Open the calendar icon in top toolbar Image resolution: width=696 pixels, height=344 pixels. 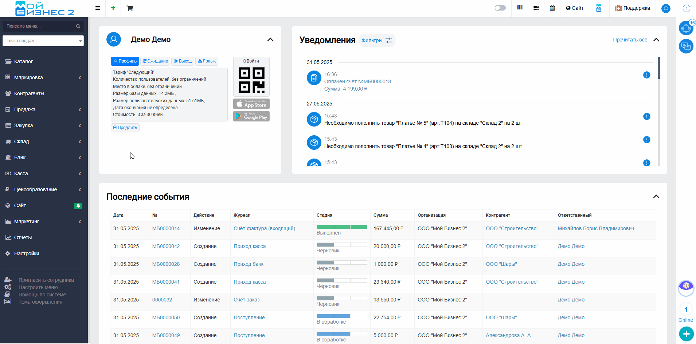pyautogui.click(x=552, y=8)
